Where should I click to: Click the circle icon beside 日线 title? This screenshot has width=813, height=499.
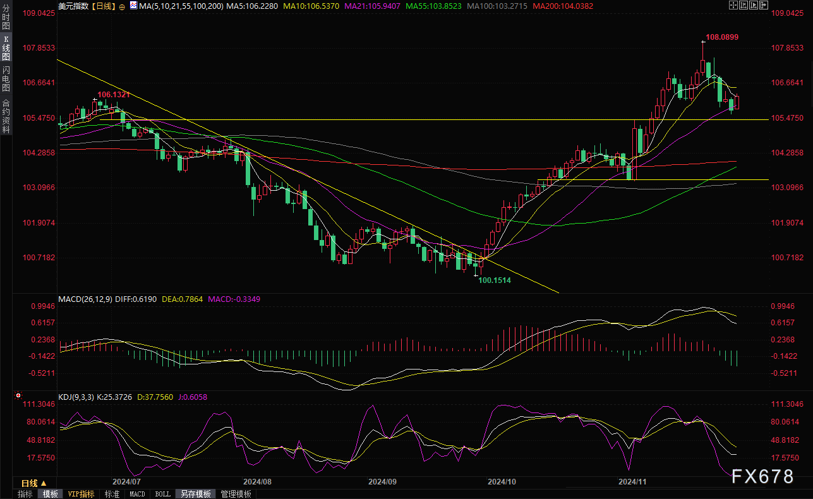pos(121,6)
